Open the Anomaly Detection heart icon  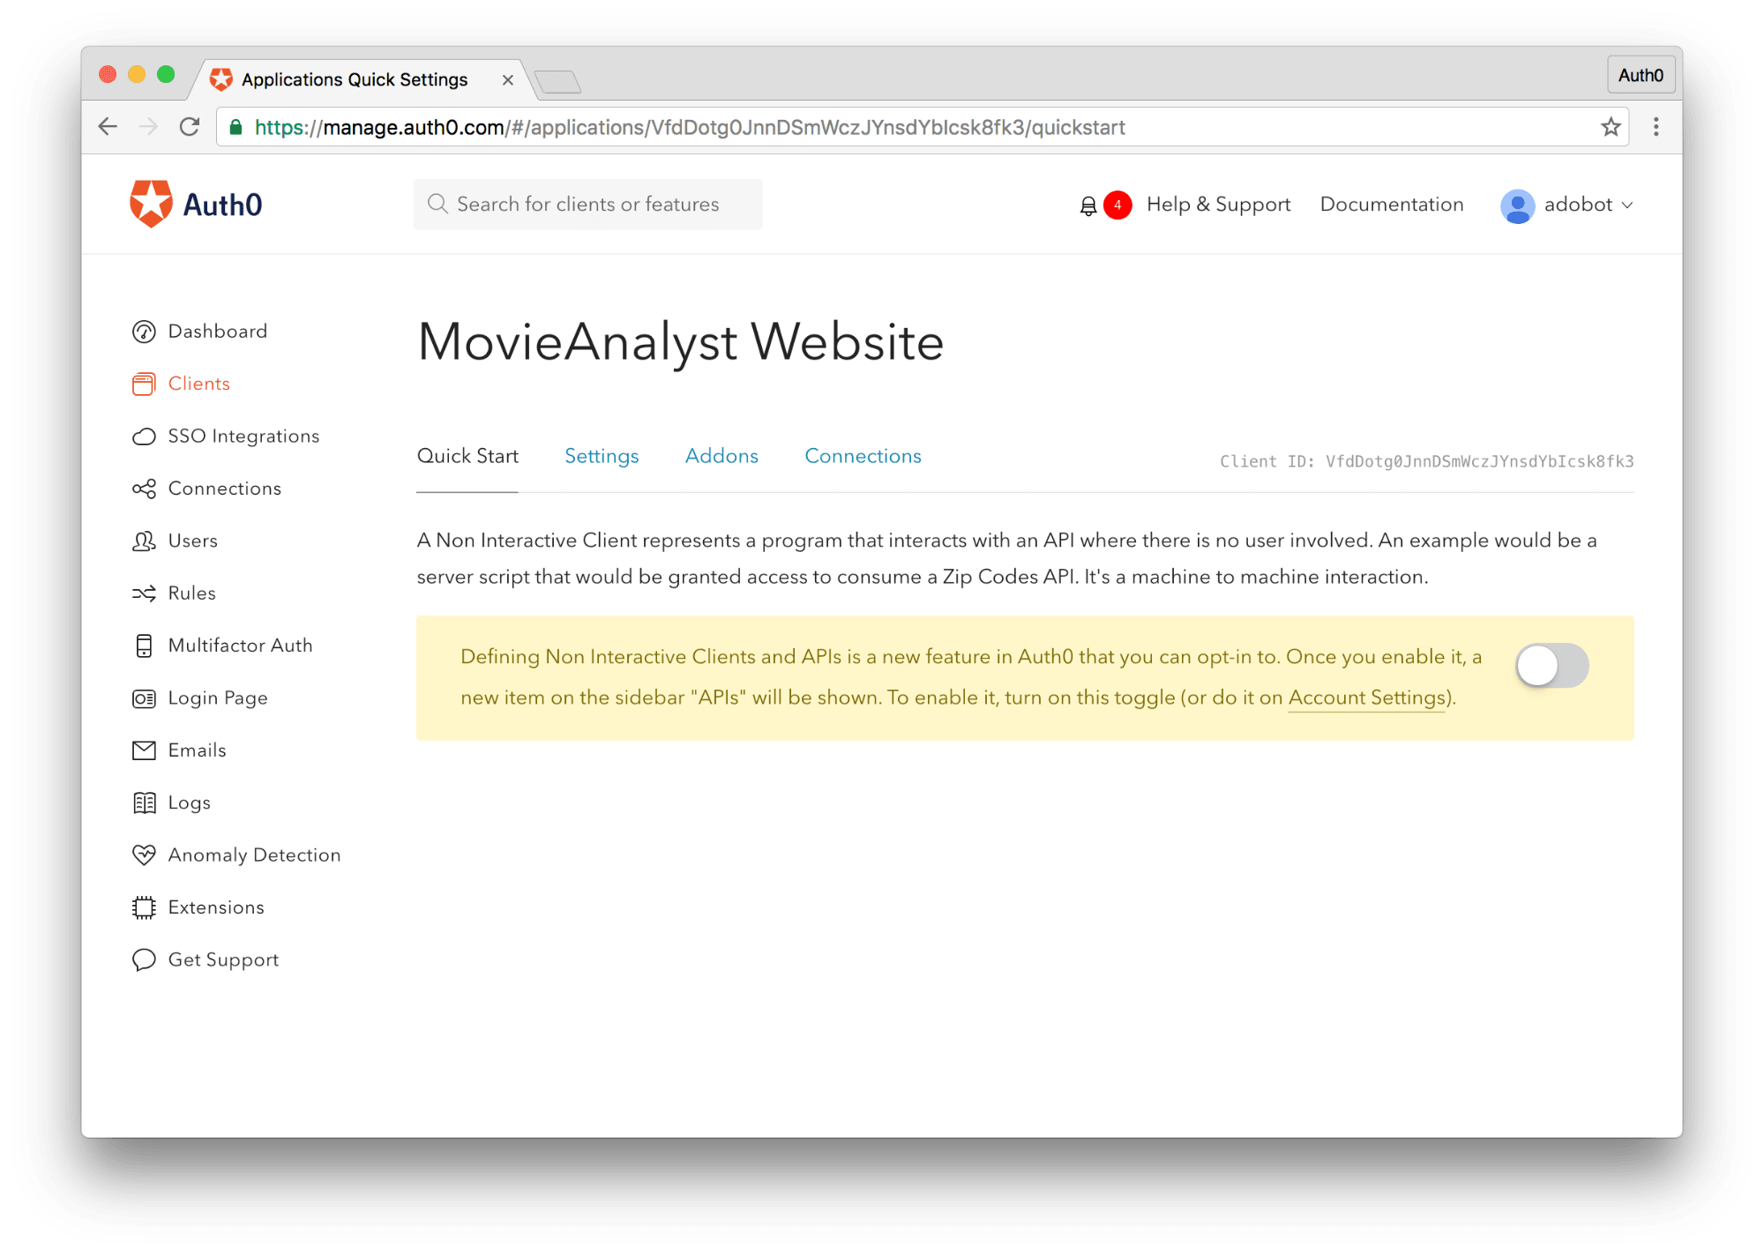coord(144,855)
